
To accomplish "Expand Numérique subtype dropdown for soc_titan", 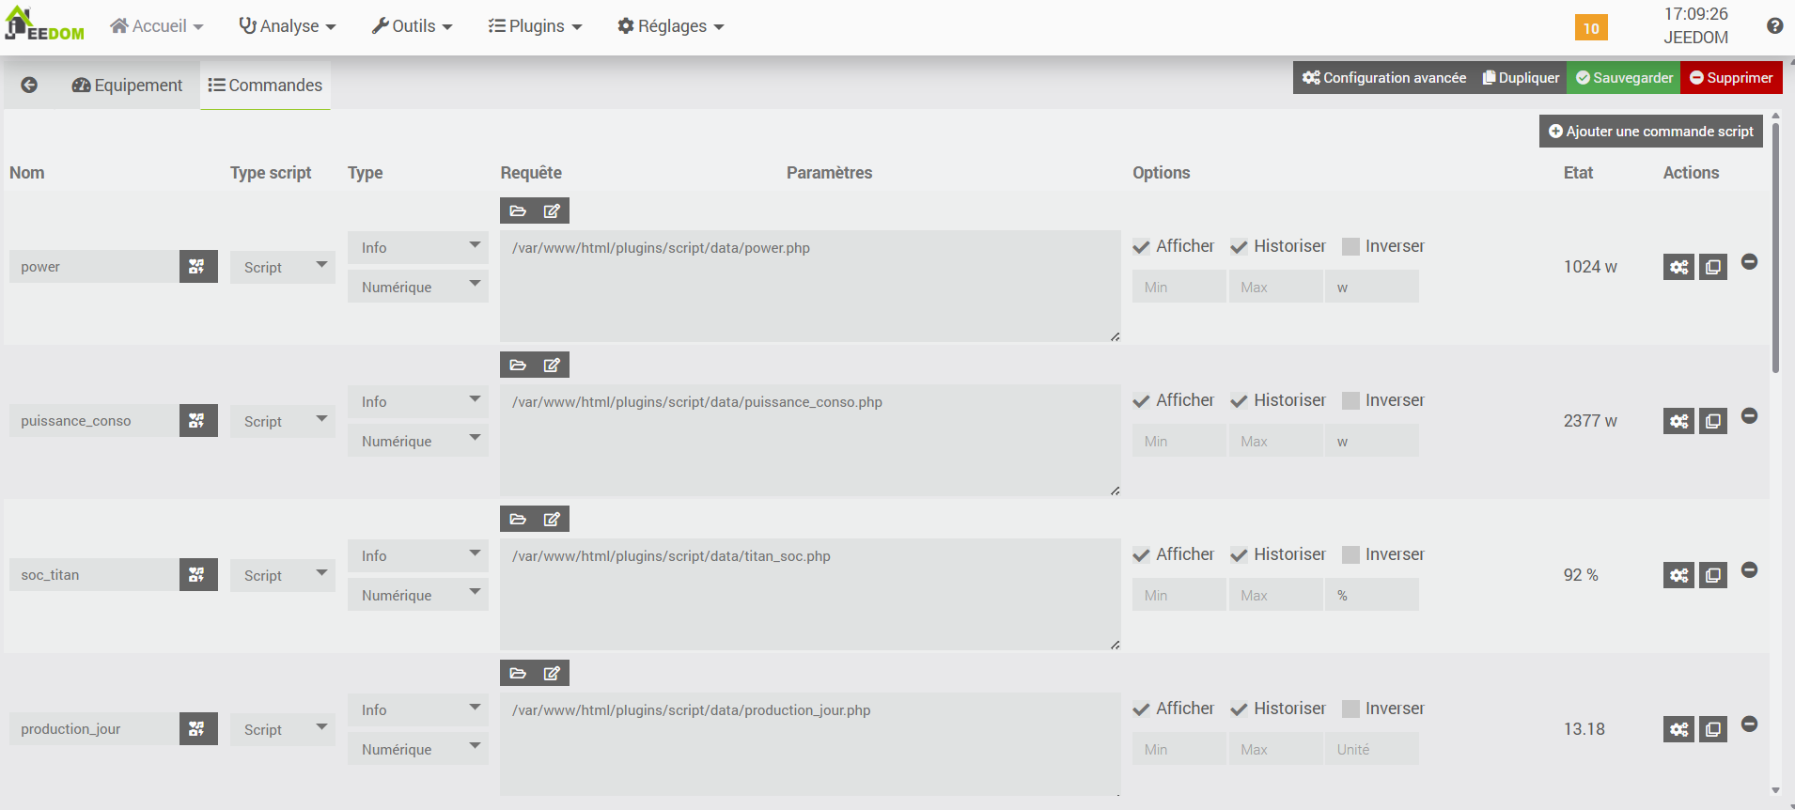I will point(417,595).
